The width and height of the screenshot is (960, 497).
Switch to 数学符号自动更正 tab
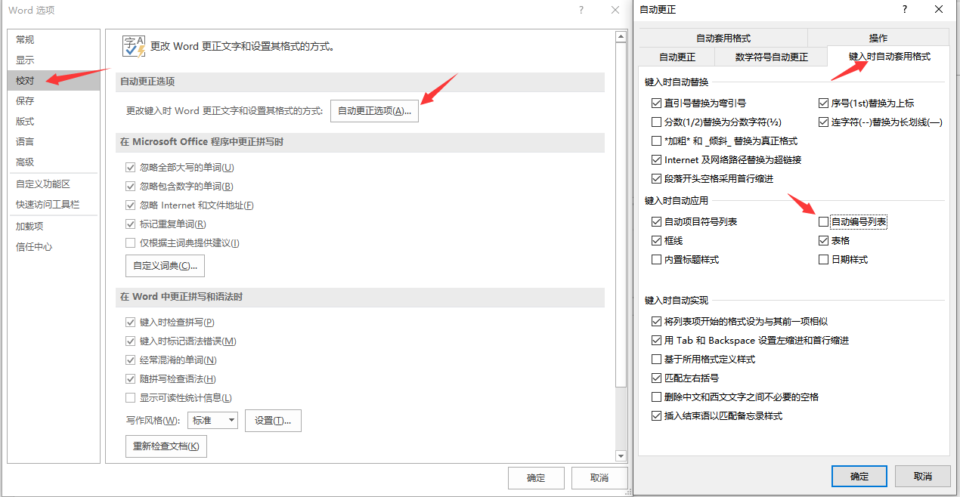(772, 57)
